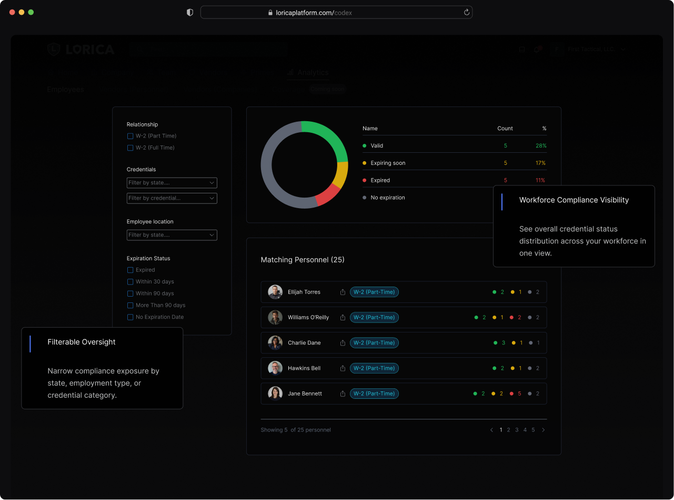Screen dimensions: 674x500
Task: Click Hawkins Bell's W-2 (Part-Time) tag
Action: click(374, 368)
